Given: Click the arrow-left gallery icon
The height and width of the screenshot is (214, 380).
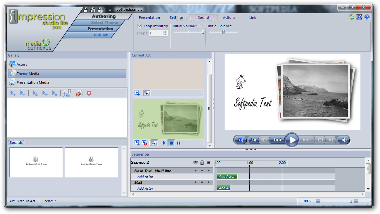Looking at the screenshot, I should coord(22,93).
